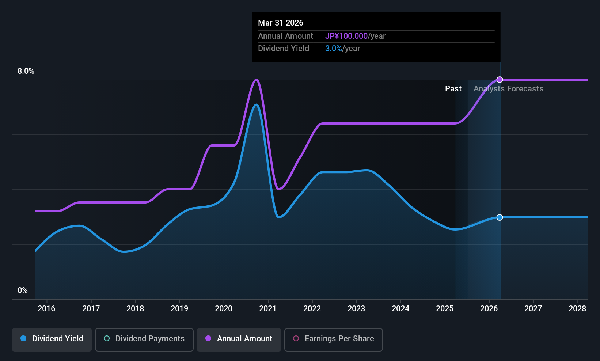Click the tooltip Annual Amount label
The height and width of the screenshot is (361, 600).
(x=285, y=36)
